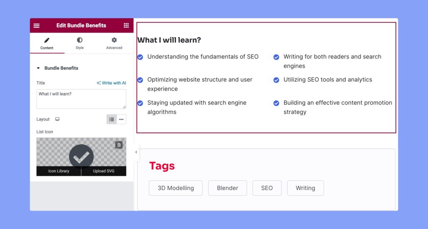The height and width of the screenshot is (229, 428).
Task: Collapse the Bundle Benefits section
Action: click(x=38, y=68)
